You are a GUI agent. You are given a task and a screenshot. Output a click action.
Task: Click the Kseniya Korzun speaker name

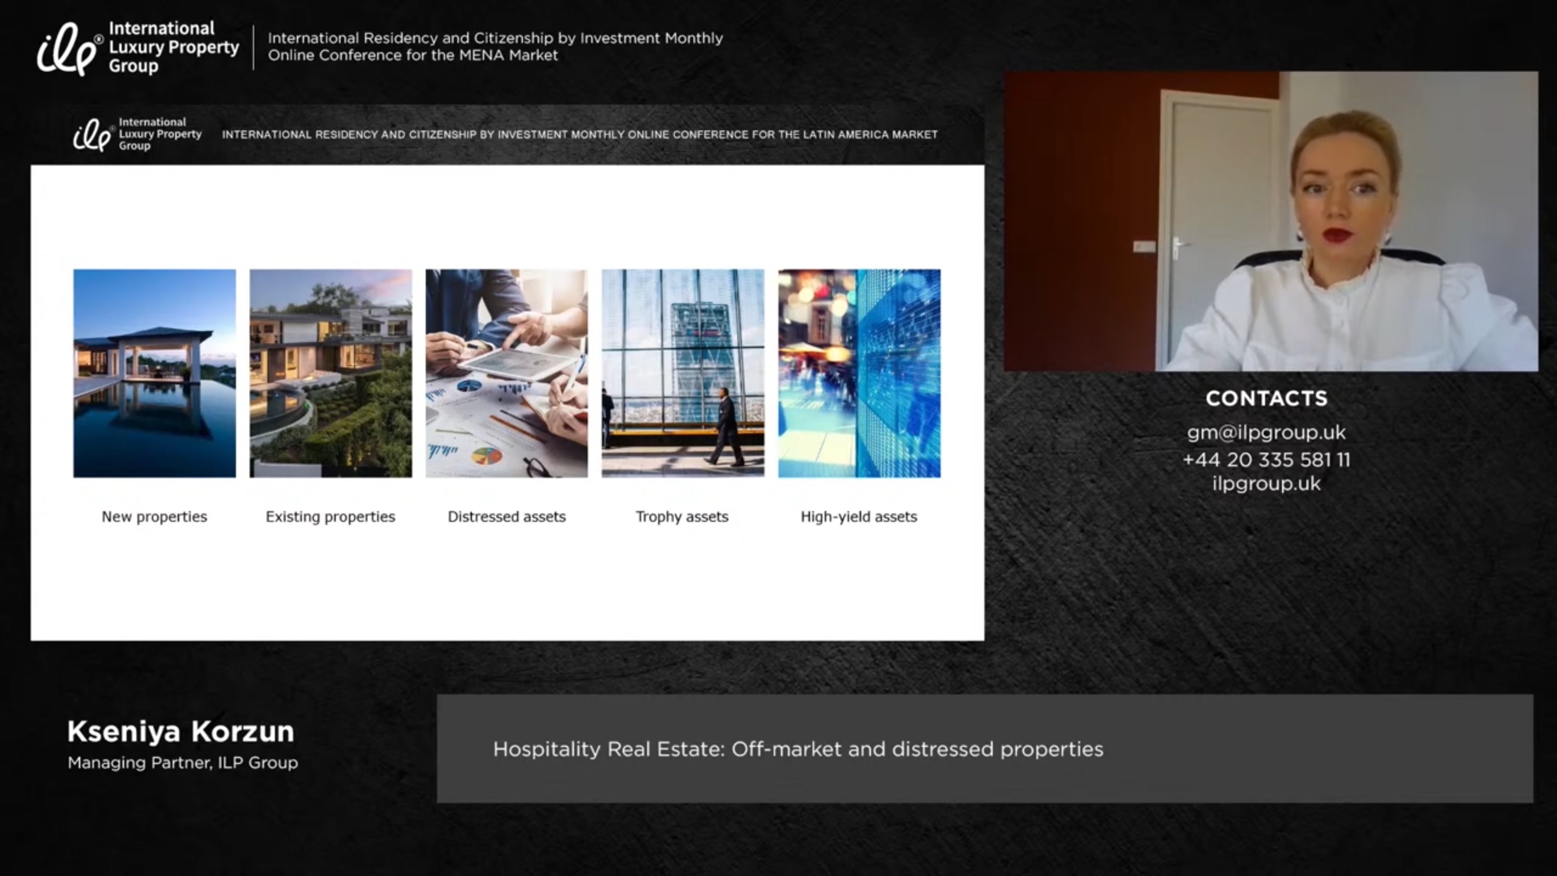pos(181,731)
